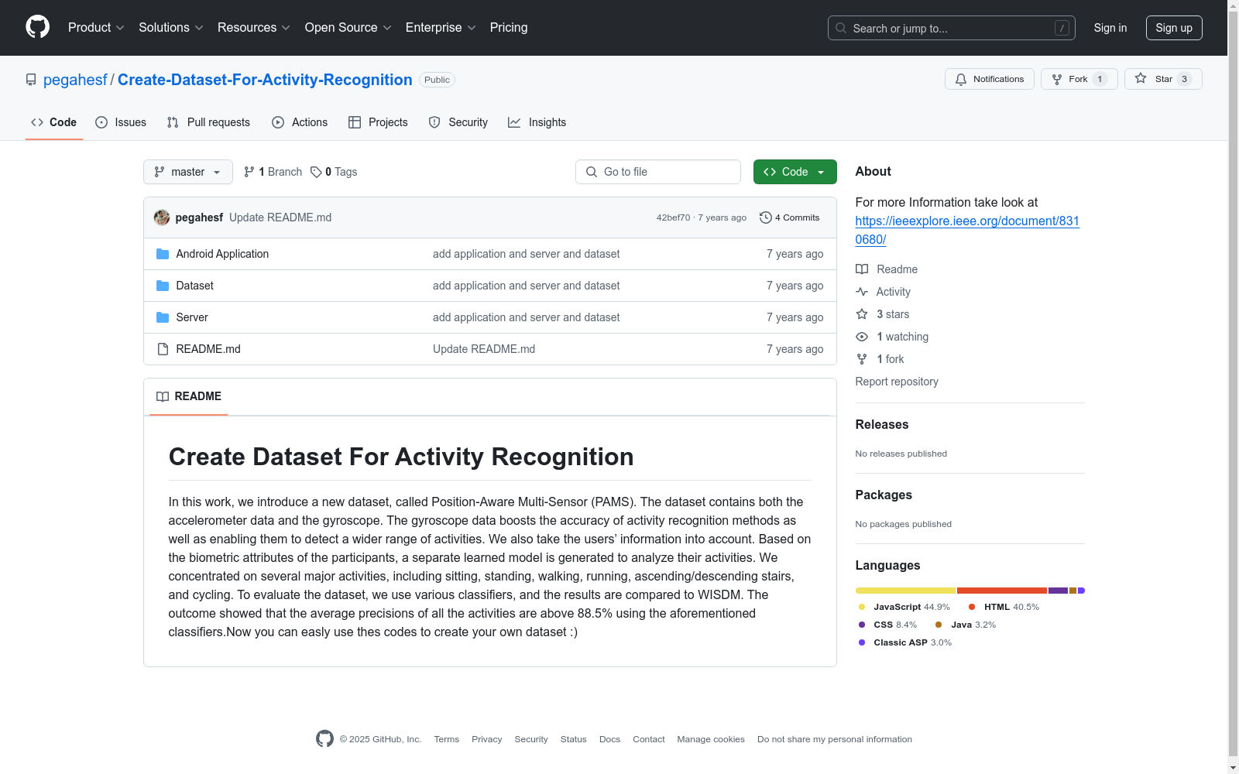
Task: Open the Create-Dataset-For-Activity-Recognition repo link
Action: (265, 80)
